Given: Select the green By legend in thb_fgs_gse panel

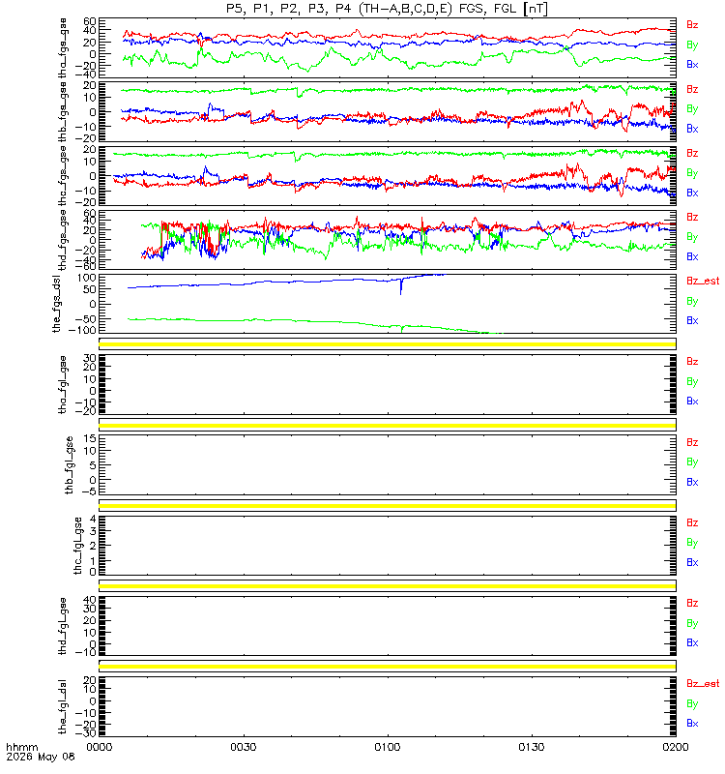Looking at the screenshot, I should [692, 109].
